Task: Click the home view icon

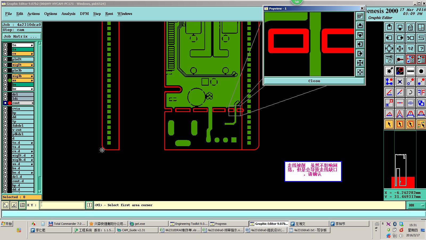Action: coord(410,27)
